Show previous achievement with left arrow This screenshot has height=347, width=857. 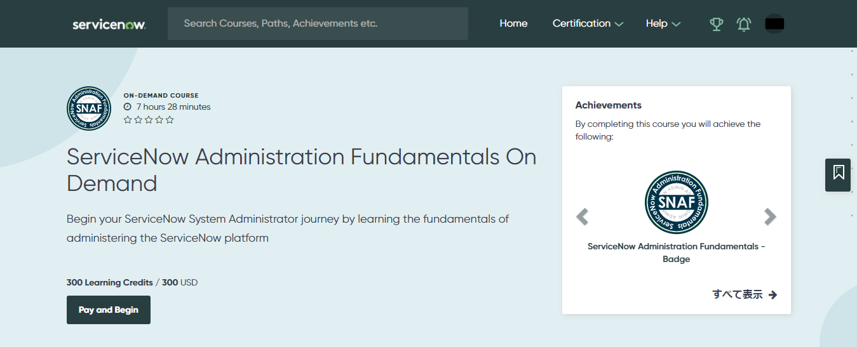[x=582, y=217]
